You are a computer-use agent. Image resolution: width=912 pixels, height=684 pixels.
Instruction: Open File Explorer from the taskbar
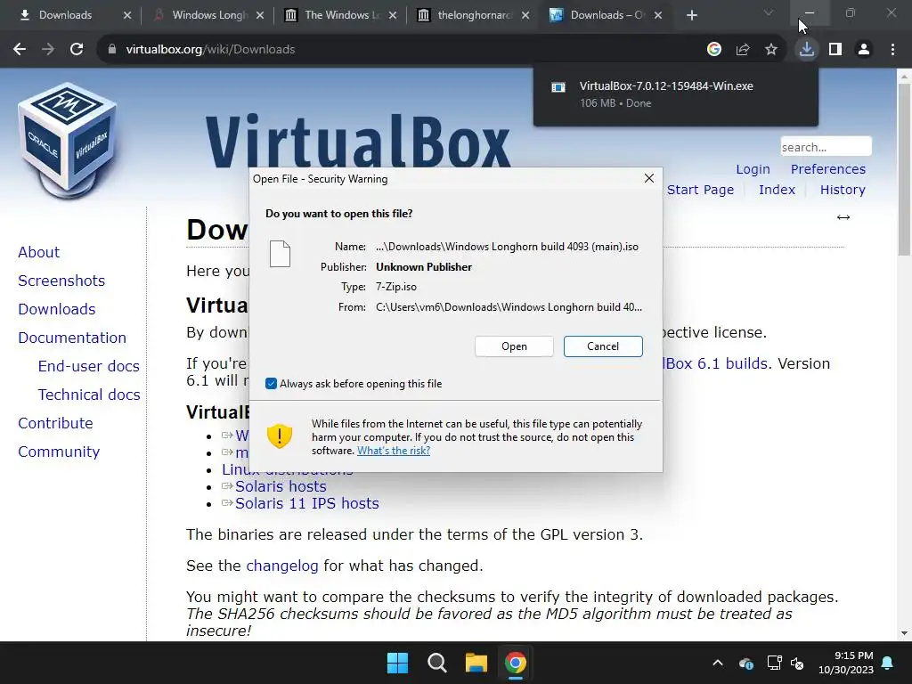coord(476,663)
